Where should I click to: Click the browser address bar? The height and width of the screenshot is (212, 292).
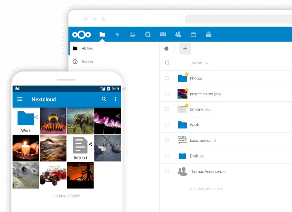tap(239, 19)
